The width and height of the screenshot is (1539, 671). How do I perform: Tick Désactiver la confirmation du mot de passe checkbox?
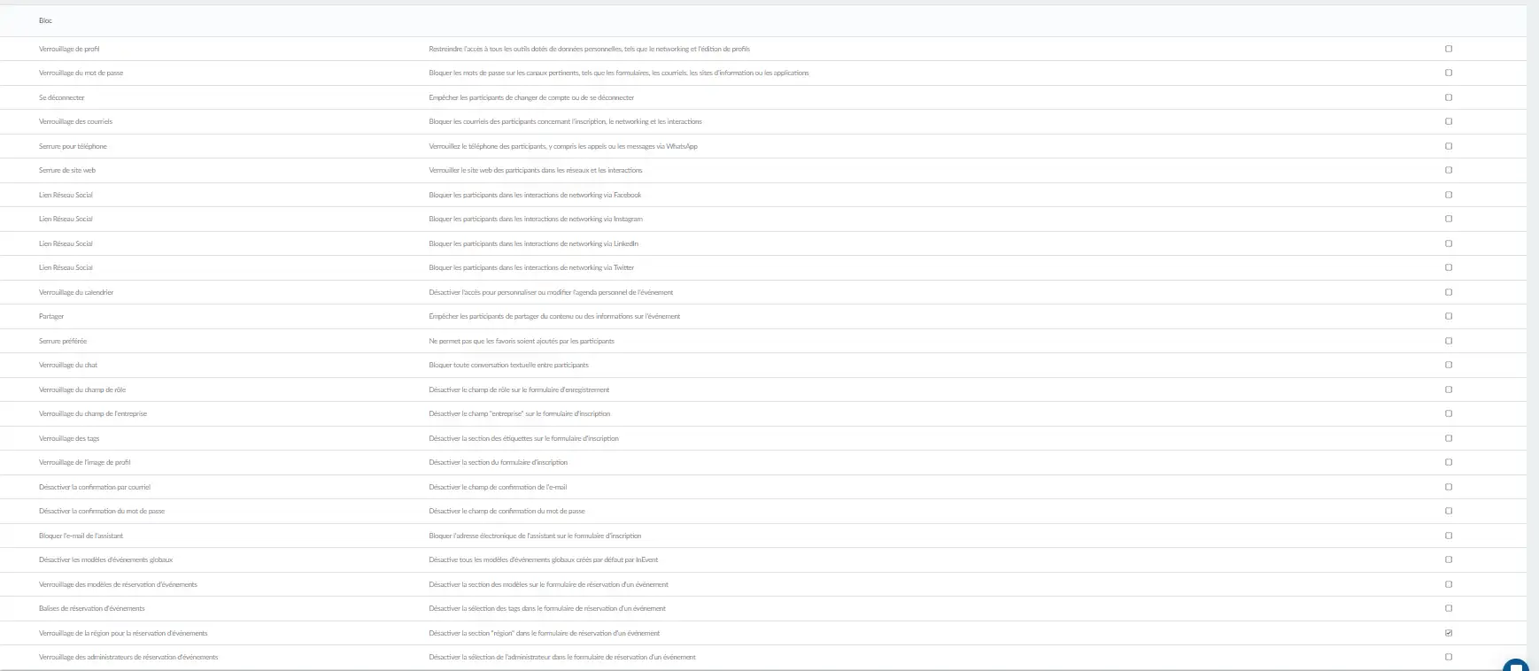[1449, 511]
